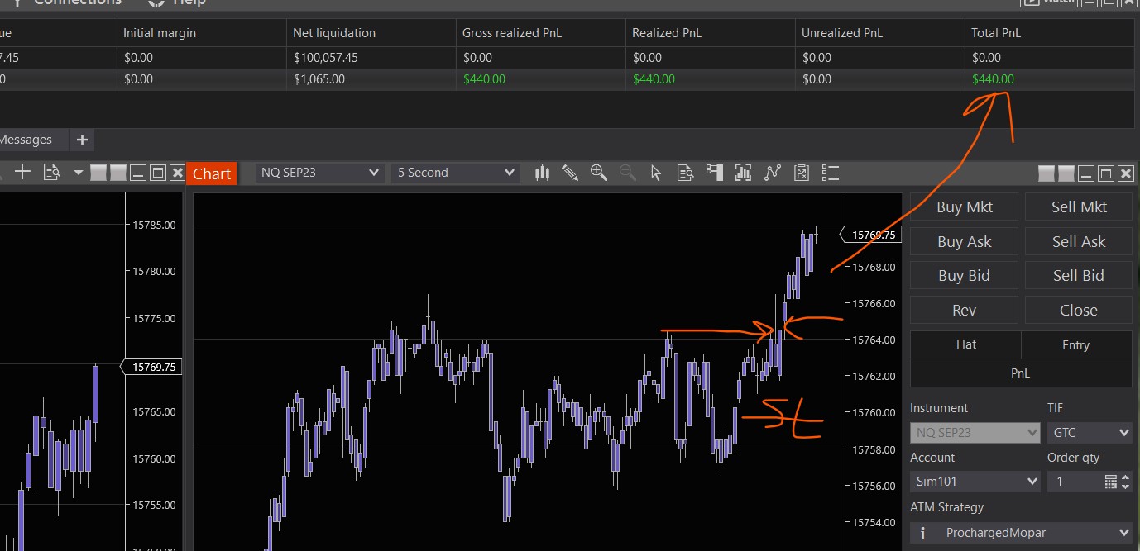
Task: Open the 5 Second interval dropdown
Action: pos(456,173)
